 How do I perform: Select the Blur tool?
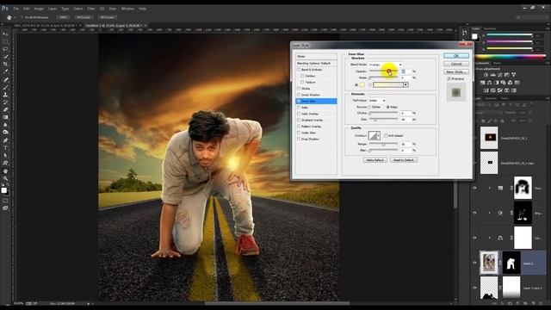[x=5, y=125]
